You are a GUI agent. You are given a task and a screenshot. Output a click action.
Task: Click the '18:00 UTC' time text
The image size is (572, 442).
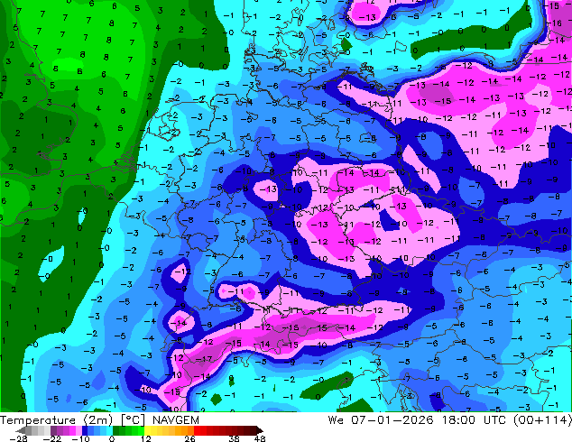coord(475,419)
